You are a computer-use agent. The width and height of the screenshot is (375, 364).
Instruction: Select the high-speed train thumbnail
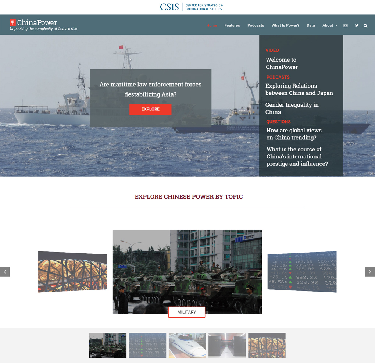[187, 345]
